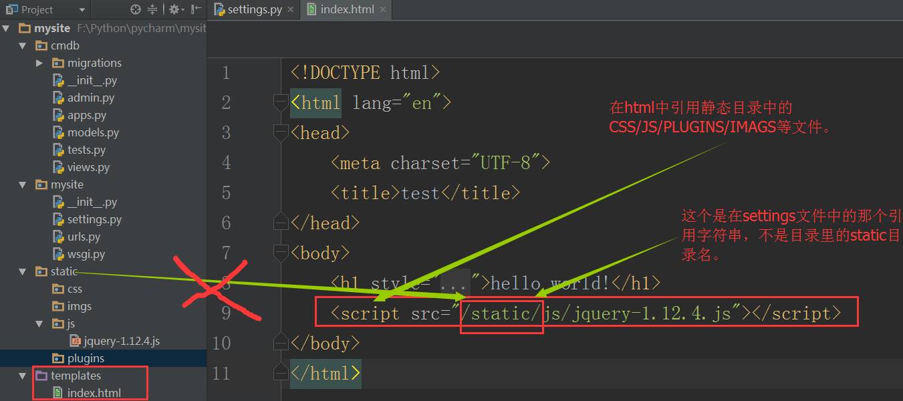Viewport: 903px width, 401px height.
Task: Select __init__.py under inner mysite package
Action: (92, 202)
